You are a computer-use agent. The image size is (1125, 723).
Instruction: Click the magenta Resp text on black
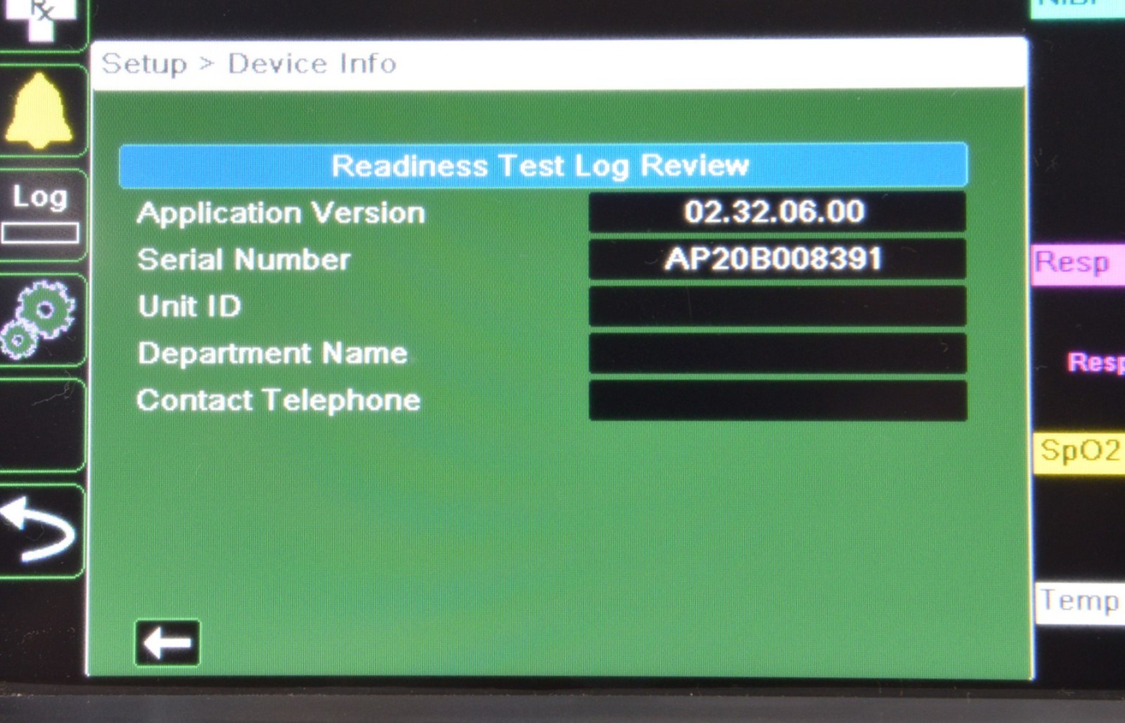[1094, 363]
